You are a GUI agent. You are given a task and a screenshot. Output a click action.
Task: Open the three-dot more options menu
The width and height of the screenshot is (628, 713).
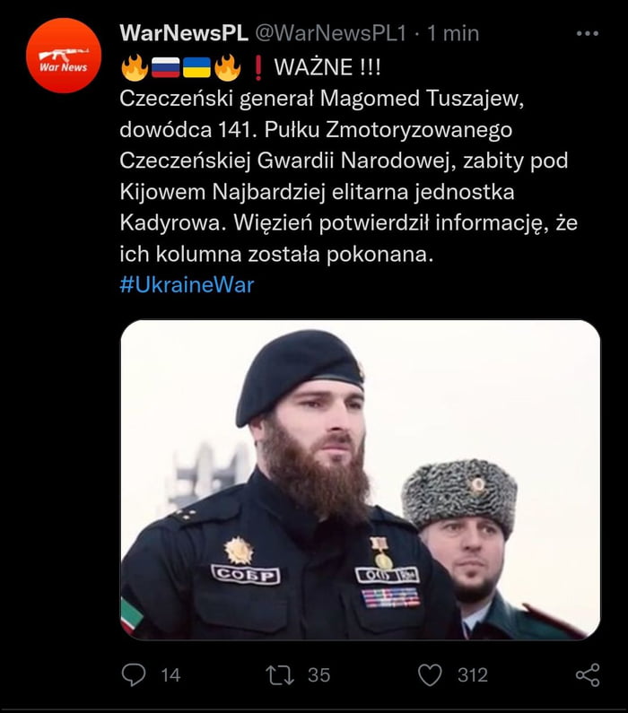point(587,34)
